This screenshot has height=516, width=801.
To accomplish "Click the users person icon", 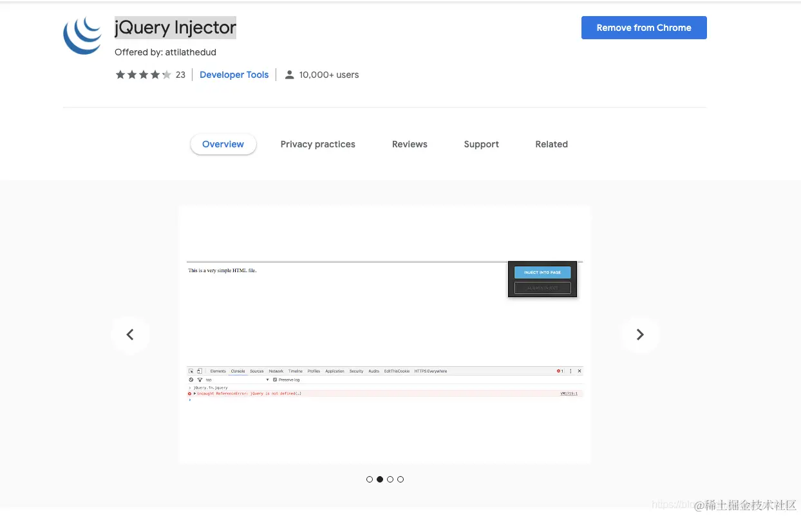I will point(290,75).
